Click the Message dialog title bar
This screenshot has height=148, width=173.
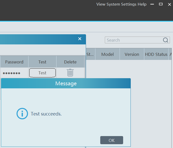[x=66, y=83]
